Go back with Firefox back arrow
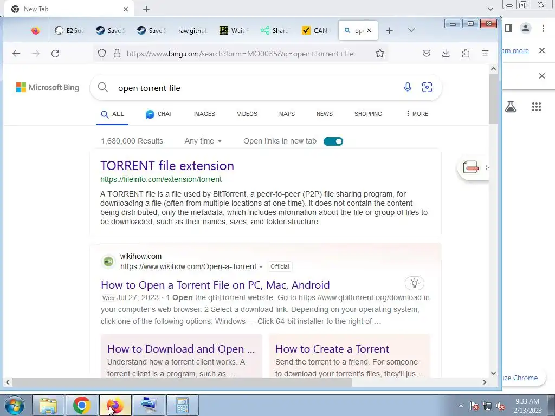The width and height of the screenshot is (555, 416). pyautogui.click(x=16, y=54)
